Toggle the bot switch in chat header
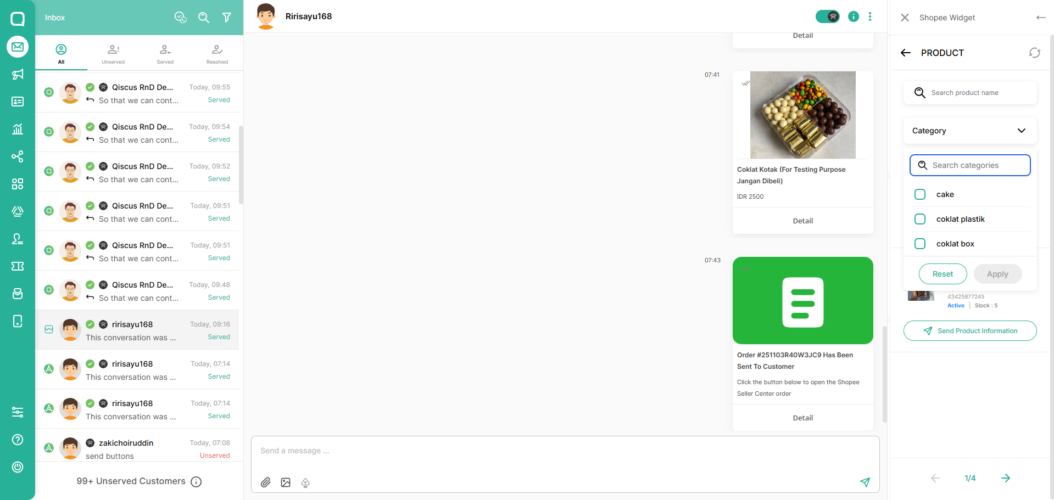Viewport: 1054px width, 500px height. [x=828, y=16]
